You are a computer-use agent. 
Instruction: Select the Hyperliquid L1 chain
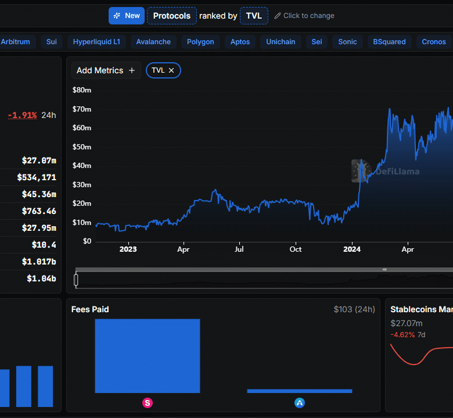click(x=96, y=42)
